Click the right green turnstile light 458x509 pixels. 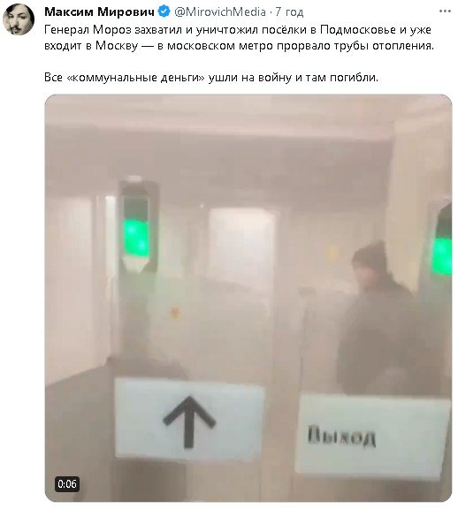point(441,255)
